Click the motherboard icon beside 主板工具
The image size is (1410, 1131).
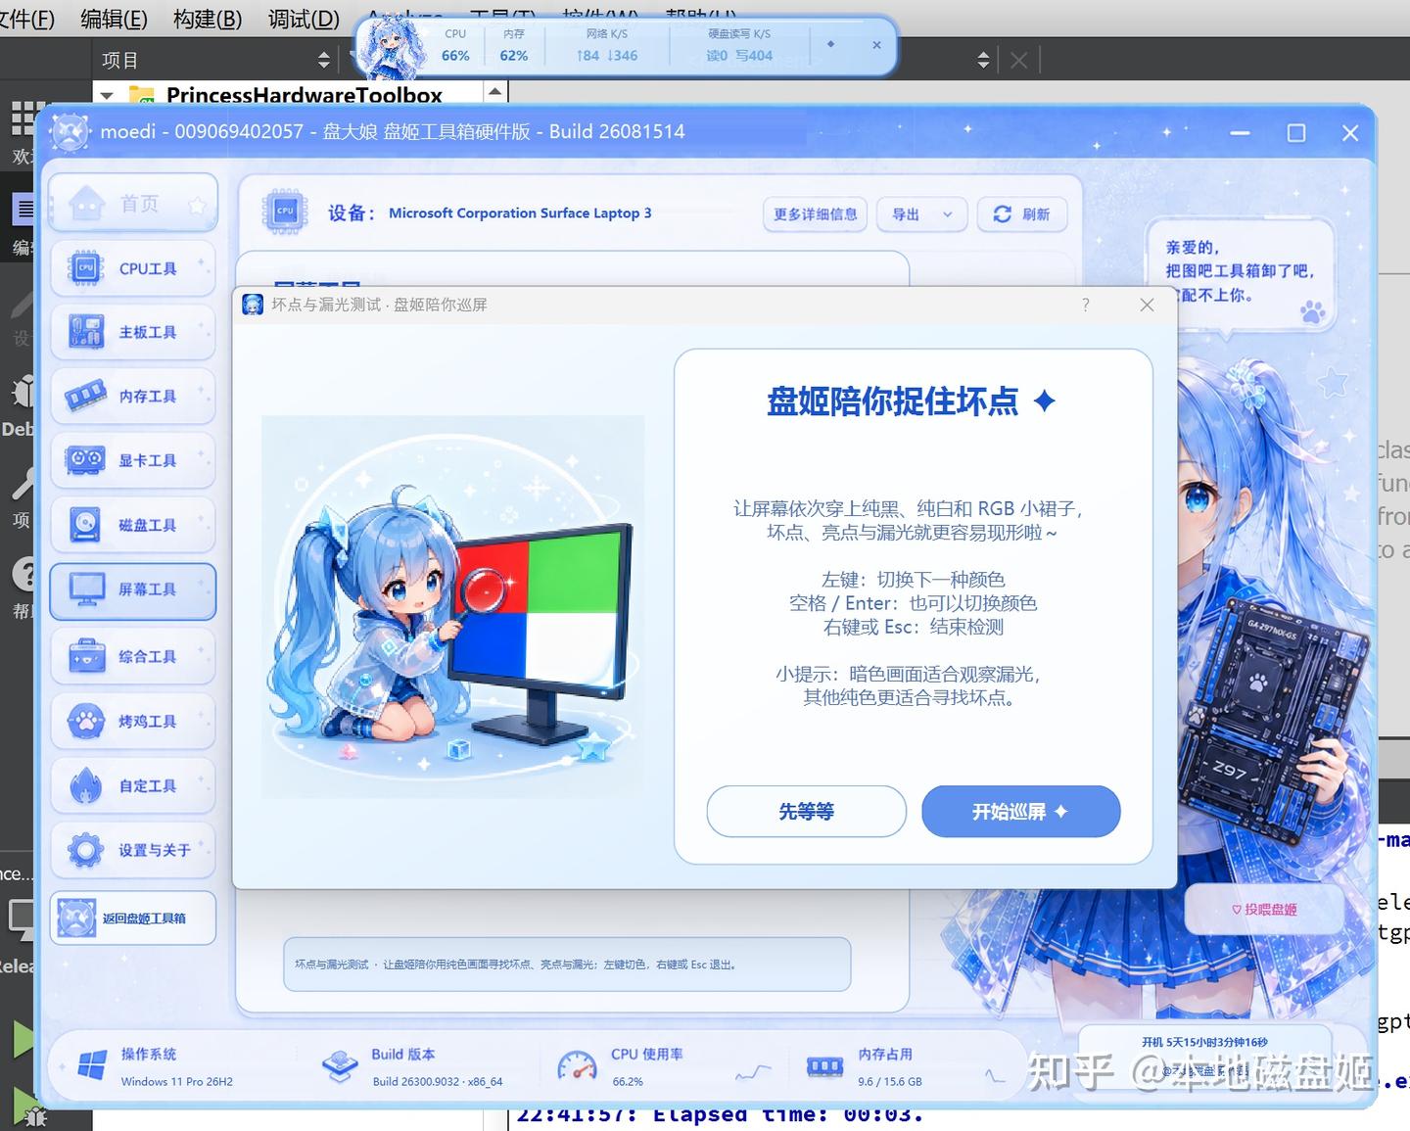coord(86,332)
